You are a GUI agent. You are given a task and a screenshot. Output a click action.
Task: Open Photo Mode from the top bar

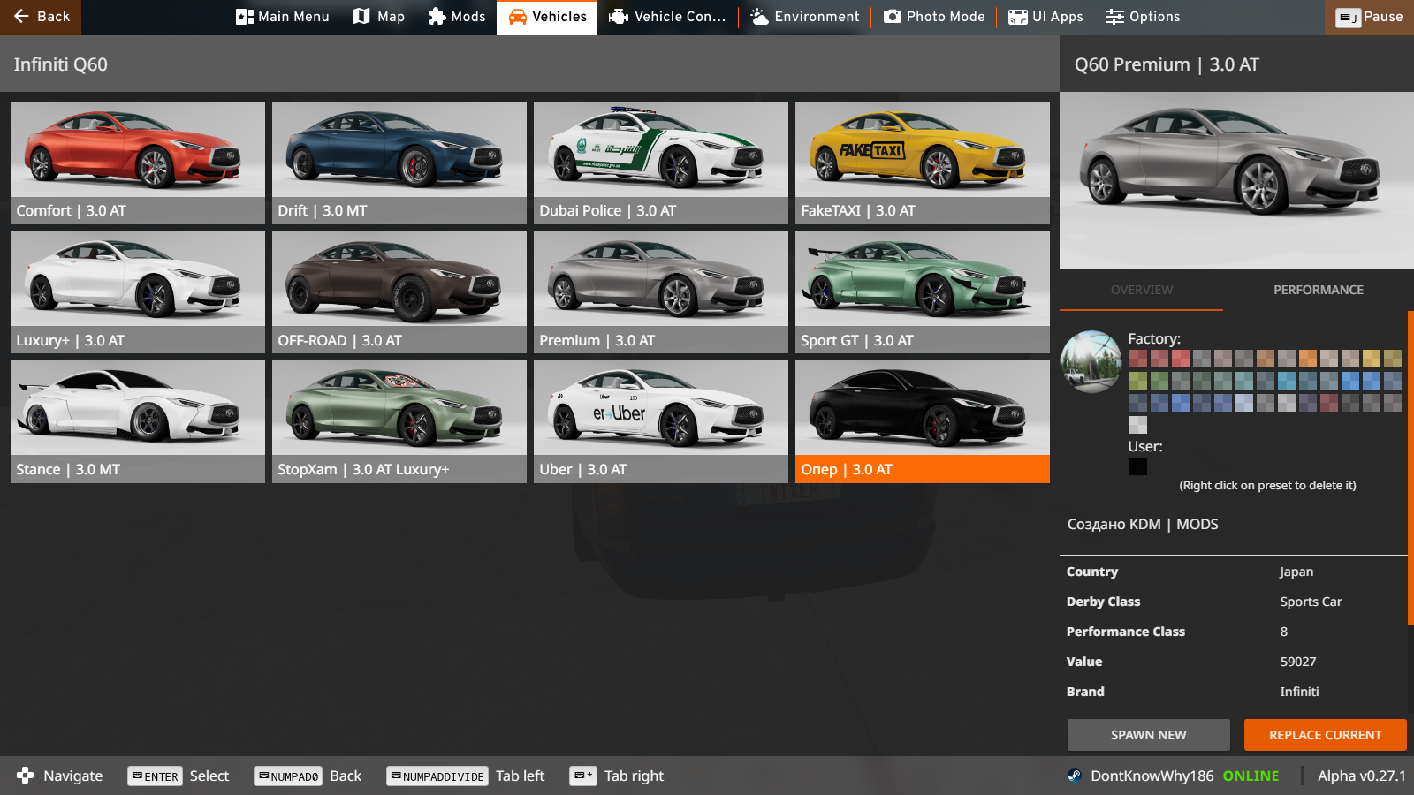click(x=934, y=17)
